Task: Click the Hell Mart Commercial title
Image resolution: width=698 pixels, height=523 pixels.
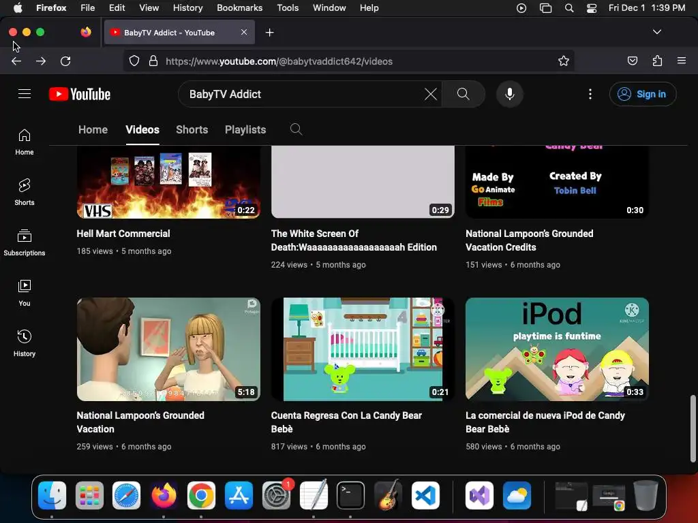Action: point(123,234)
